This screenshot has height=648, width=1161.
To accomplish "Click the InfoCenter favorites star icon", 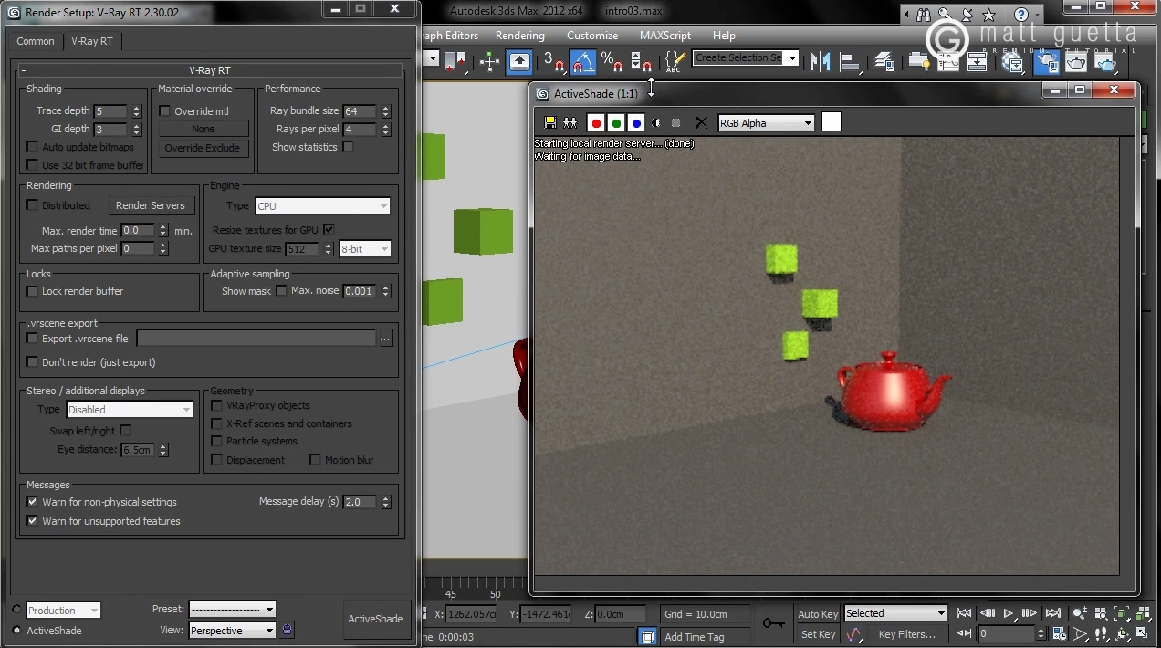I will [988, 15].
